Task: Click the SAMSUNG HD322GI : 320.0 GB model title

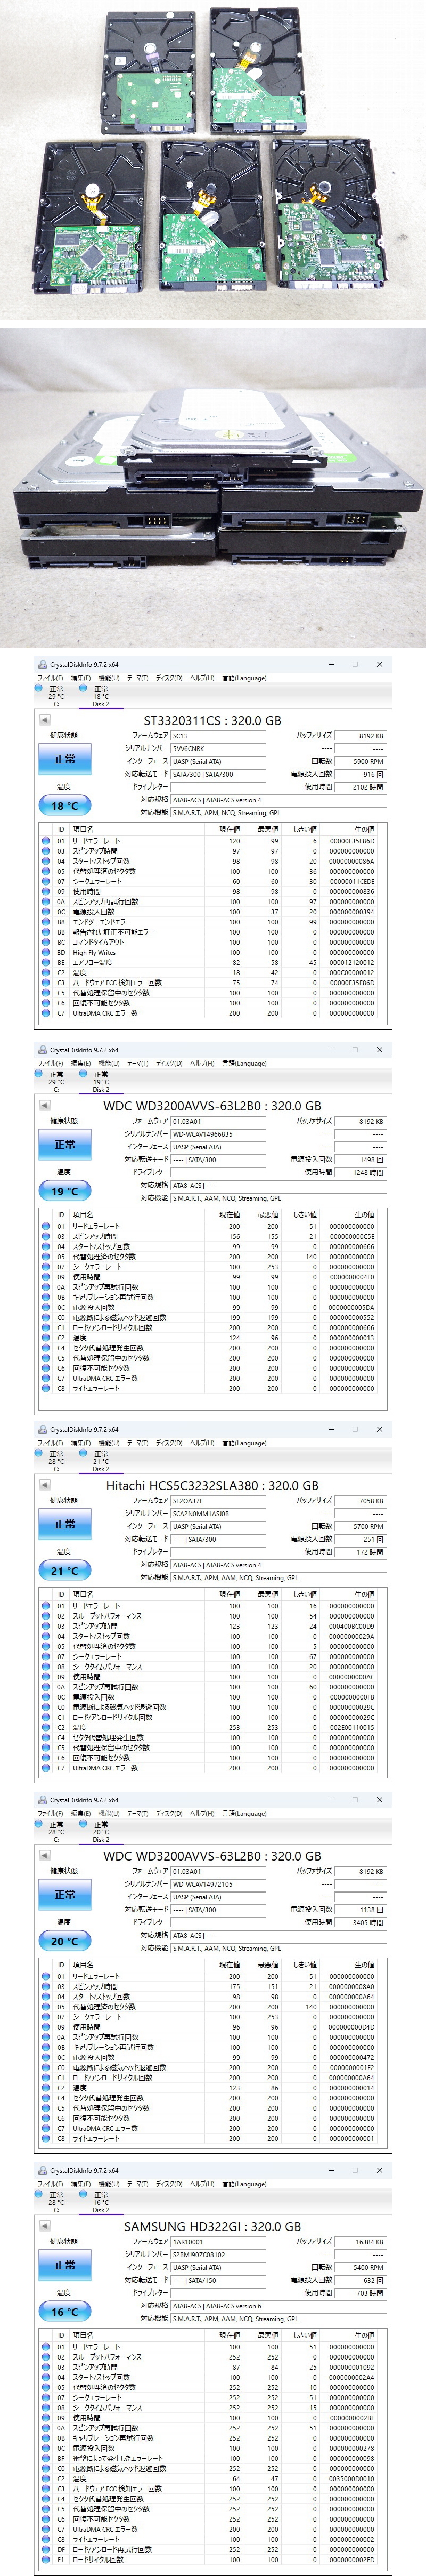Action: (x=212, y=2226)
